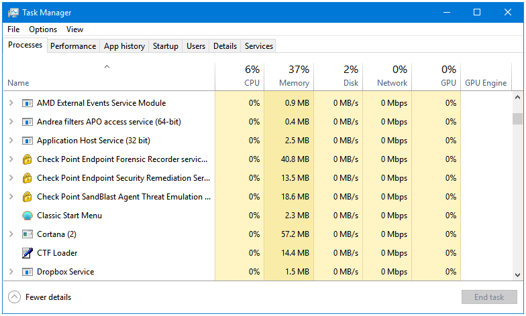Click the 14.4 MB memory value
526x316 pixels.
(x=295, y=253)
